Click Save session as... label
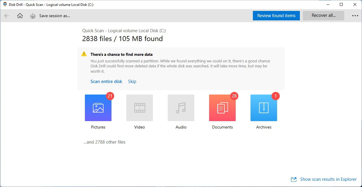This screenshot has height=187, width=362. pos(55,16)
